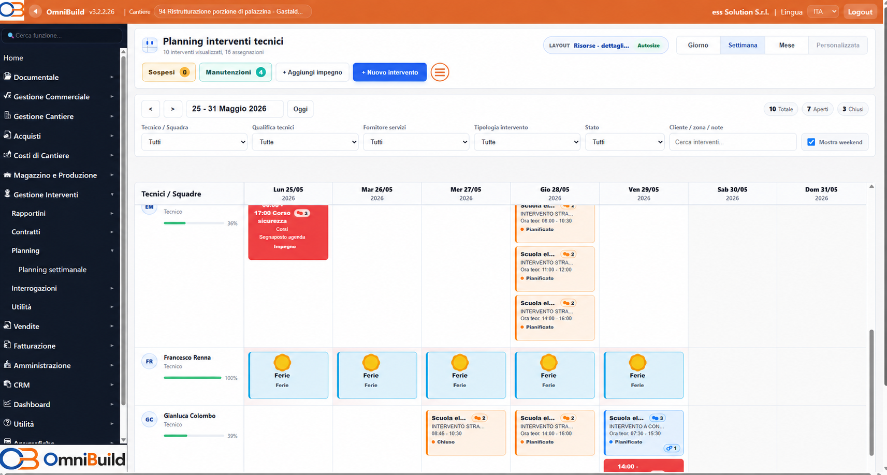887x475 pixels.
Task: Toggle Autosize in the layout selector
Action: pos(648,46)
